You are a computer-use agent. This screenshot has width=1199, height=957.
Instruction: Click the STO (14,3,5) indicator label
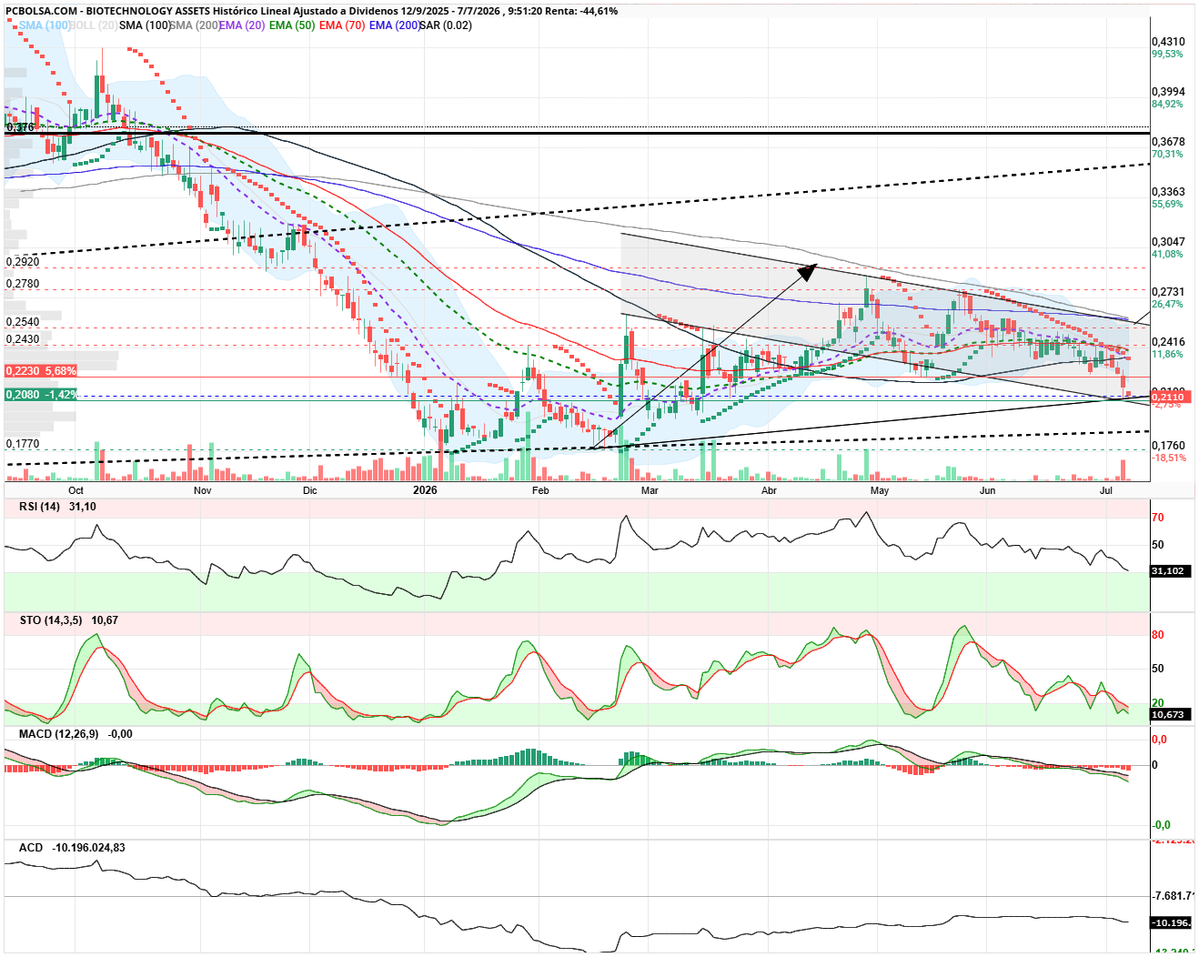click(x=50, y=620)
